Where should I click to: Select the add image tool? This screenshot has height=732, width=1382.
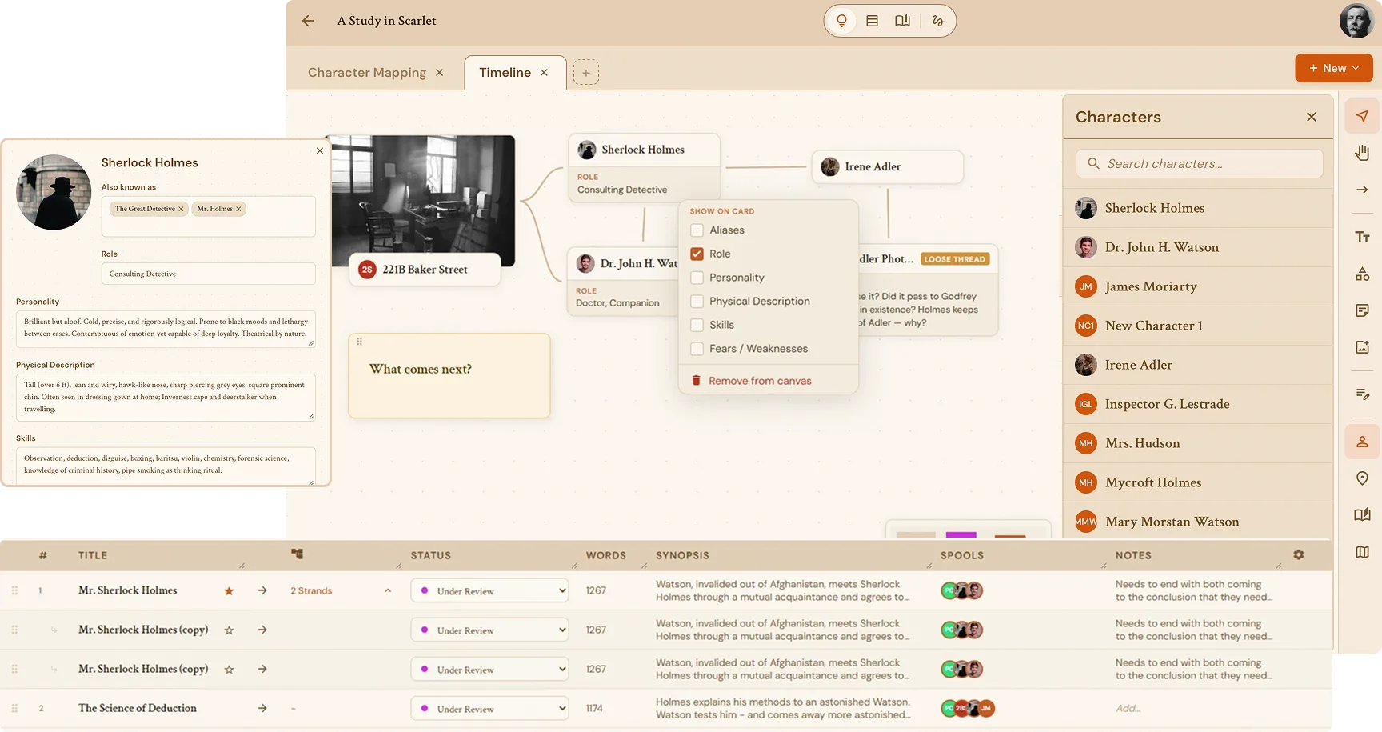(x=1362, y=347)
